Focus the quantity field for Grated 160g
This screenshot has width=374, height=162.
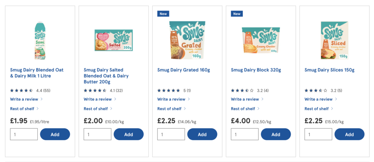click(x=171, y=134)
